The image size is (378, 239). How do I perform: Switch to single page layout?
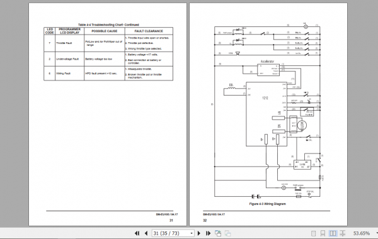click(313, 233)
